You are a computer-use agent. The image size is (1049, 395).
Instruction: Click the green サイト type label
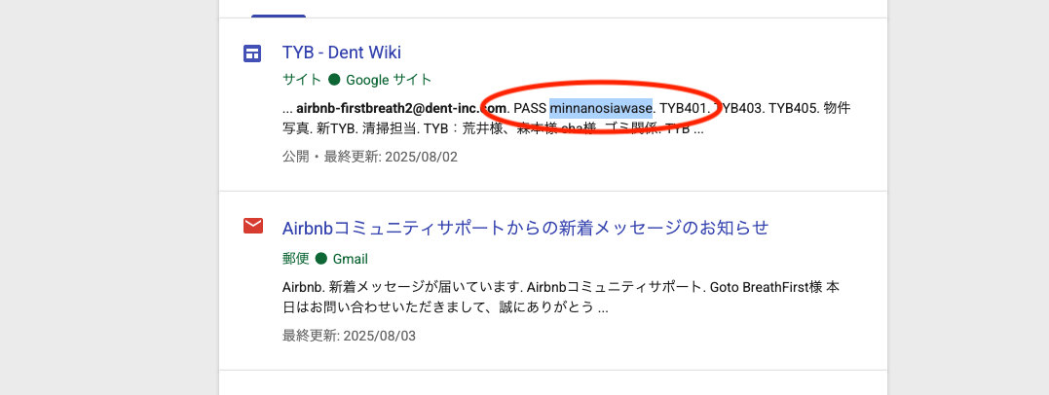click(x=301, y=80)
